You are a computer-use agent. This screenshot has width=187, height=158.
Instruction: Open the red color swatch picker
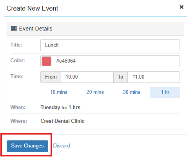click(x=46, y=61)
